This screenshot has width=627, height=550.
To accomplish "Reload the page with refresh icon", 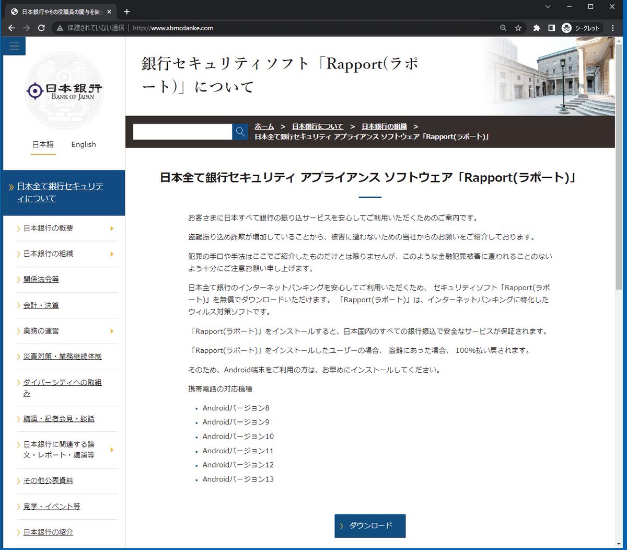I will coord(42,28).
